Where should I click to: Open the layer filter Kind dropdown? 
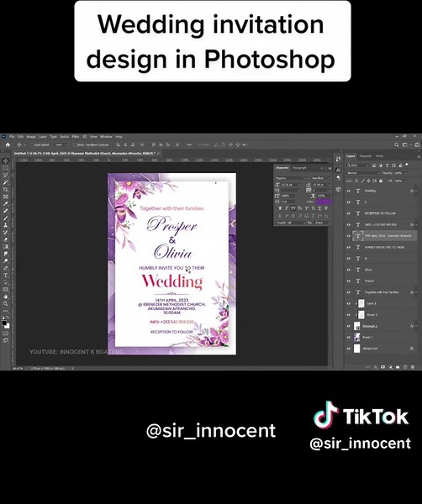point(358,165)
